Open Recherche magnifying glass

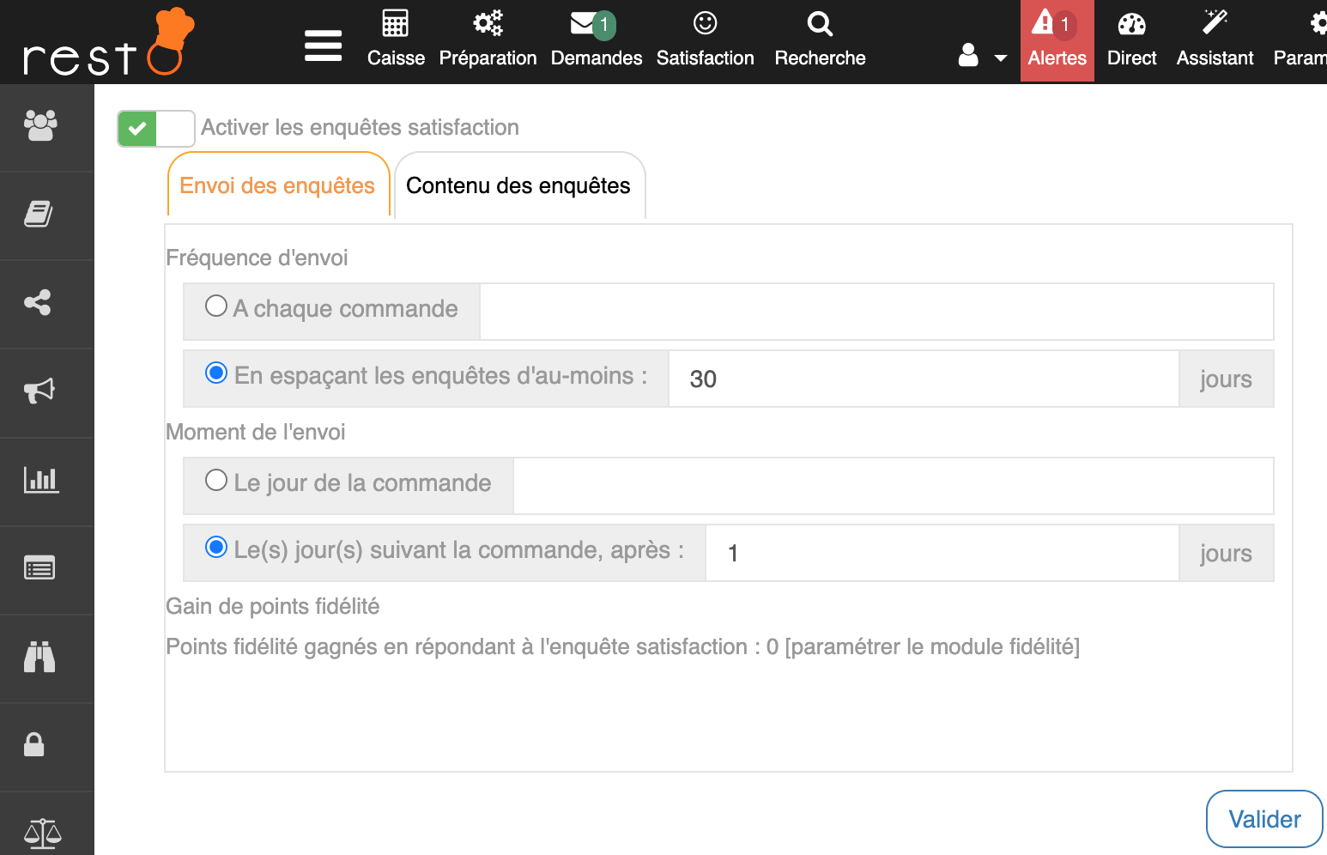pos(820,24)
